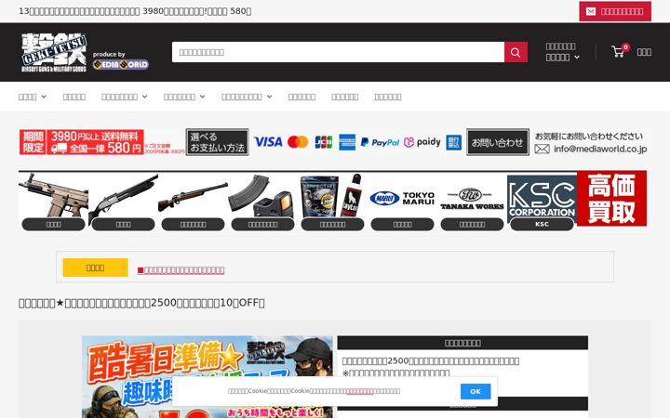The image size is (670, 418).
Task: Expand the third navigation menu dropdown
Action: tap(125, 97)
